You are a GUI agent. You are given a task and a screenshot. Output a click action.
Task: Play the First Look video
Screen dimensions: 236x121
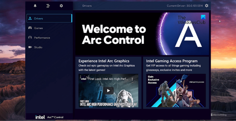pyautogui.click(x=108, y=91)
